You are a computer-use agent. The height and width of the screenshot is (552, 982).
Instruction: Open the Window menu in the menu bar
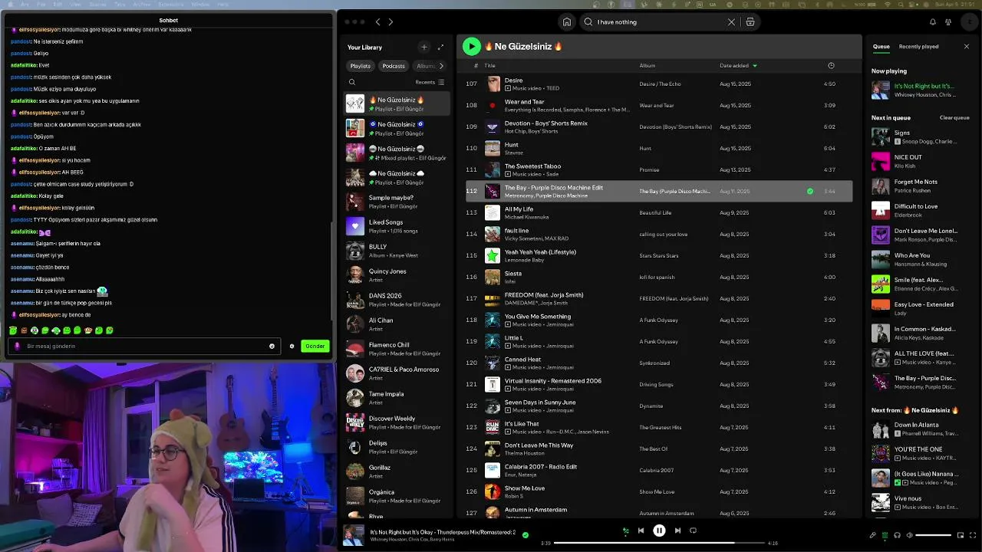point(200,4)
